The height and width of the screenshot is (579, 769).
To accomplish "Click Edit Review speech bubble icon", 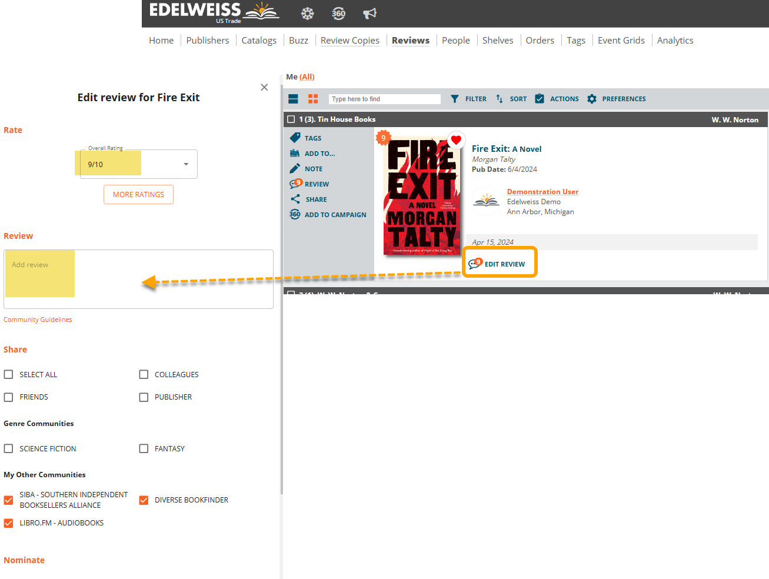I will (475, 264).
